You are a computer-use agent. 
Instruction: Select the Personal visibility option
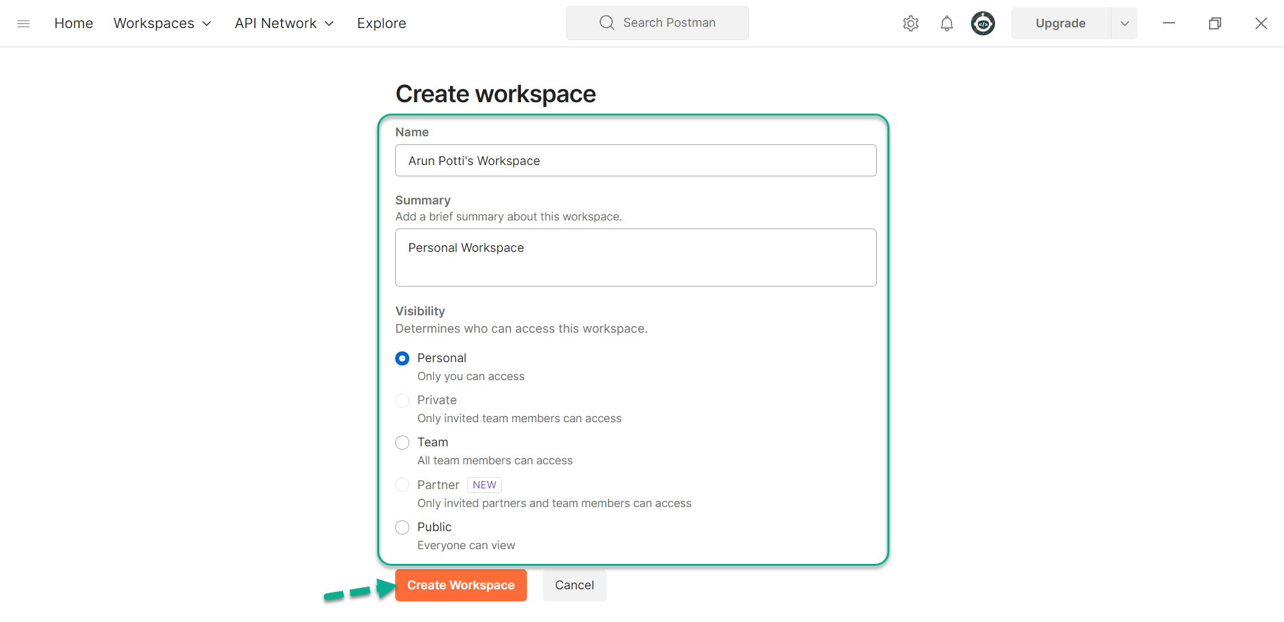coord(402,358)
